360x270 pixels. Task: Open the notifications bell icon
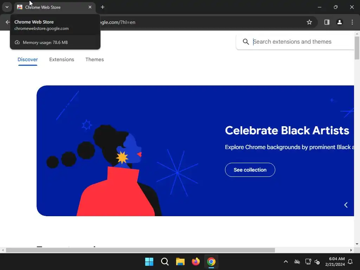351,262
